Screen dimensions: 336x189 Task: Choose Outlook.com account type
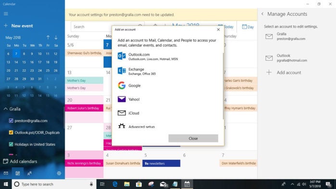click(x=168, y=56)
